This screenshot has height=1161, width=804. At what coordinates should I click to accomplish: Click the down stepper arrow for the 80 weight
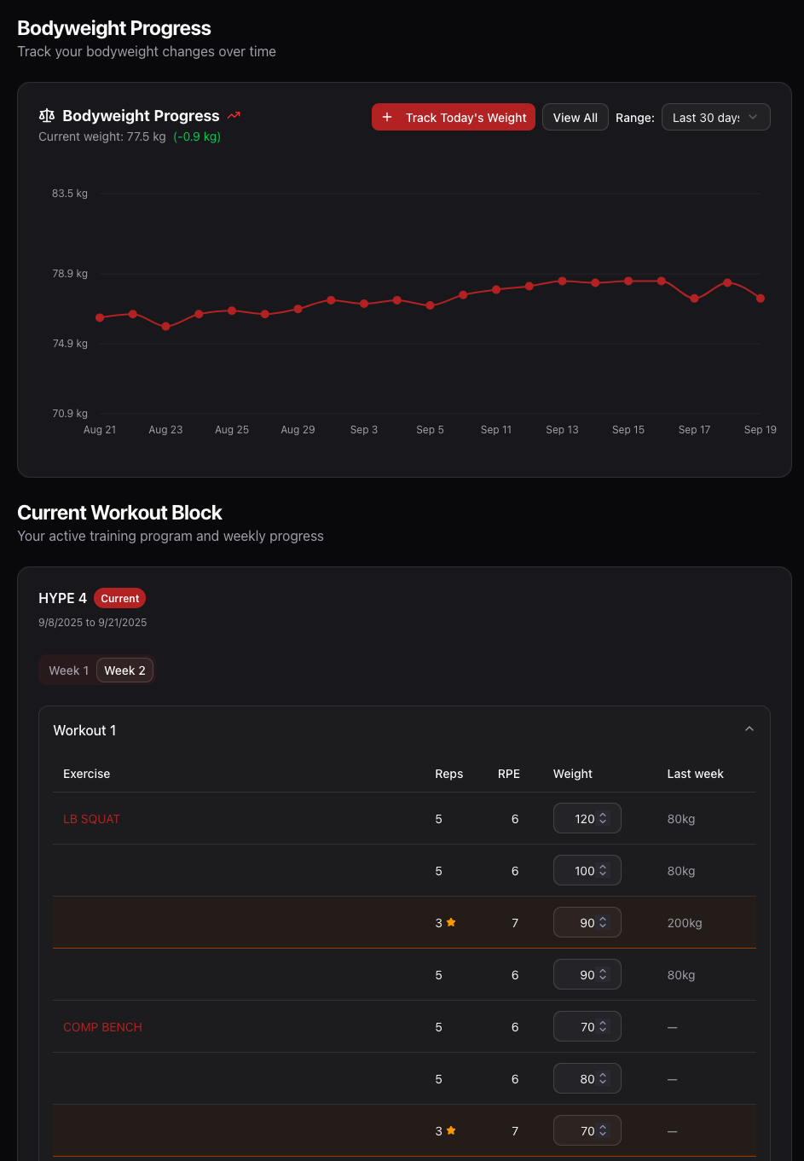(x=603, y=1082)
